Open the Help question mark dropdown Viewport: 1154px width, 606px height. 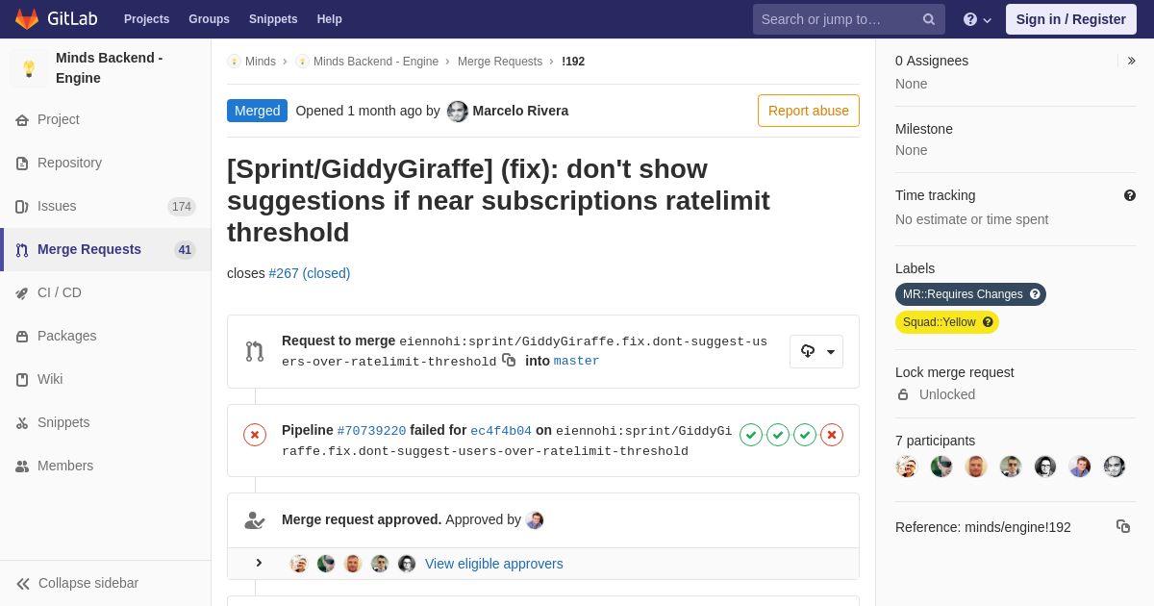click(977, 19)
